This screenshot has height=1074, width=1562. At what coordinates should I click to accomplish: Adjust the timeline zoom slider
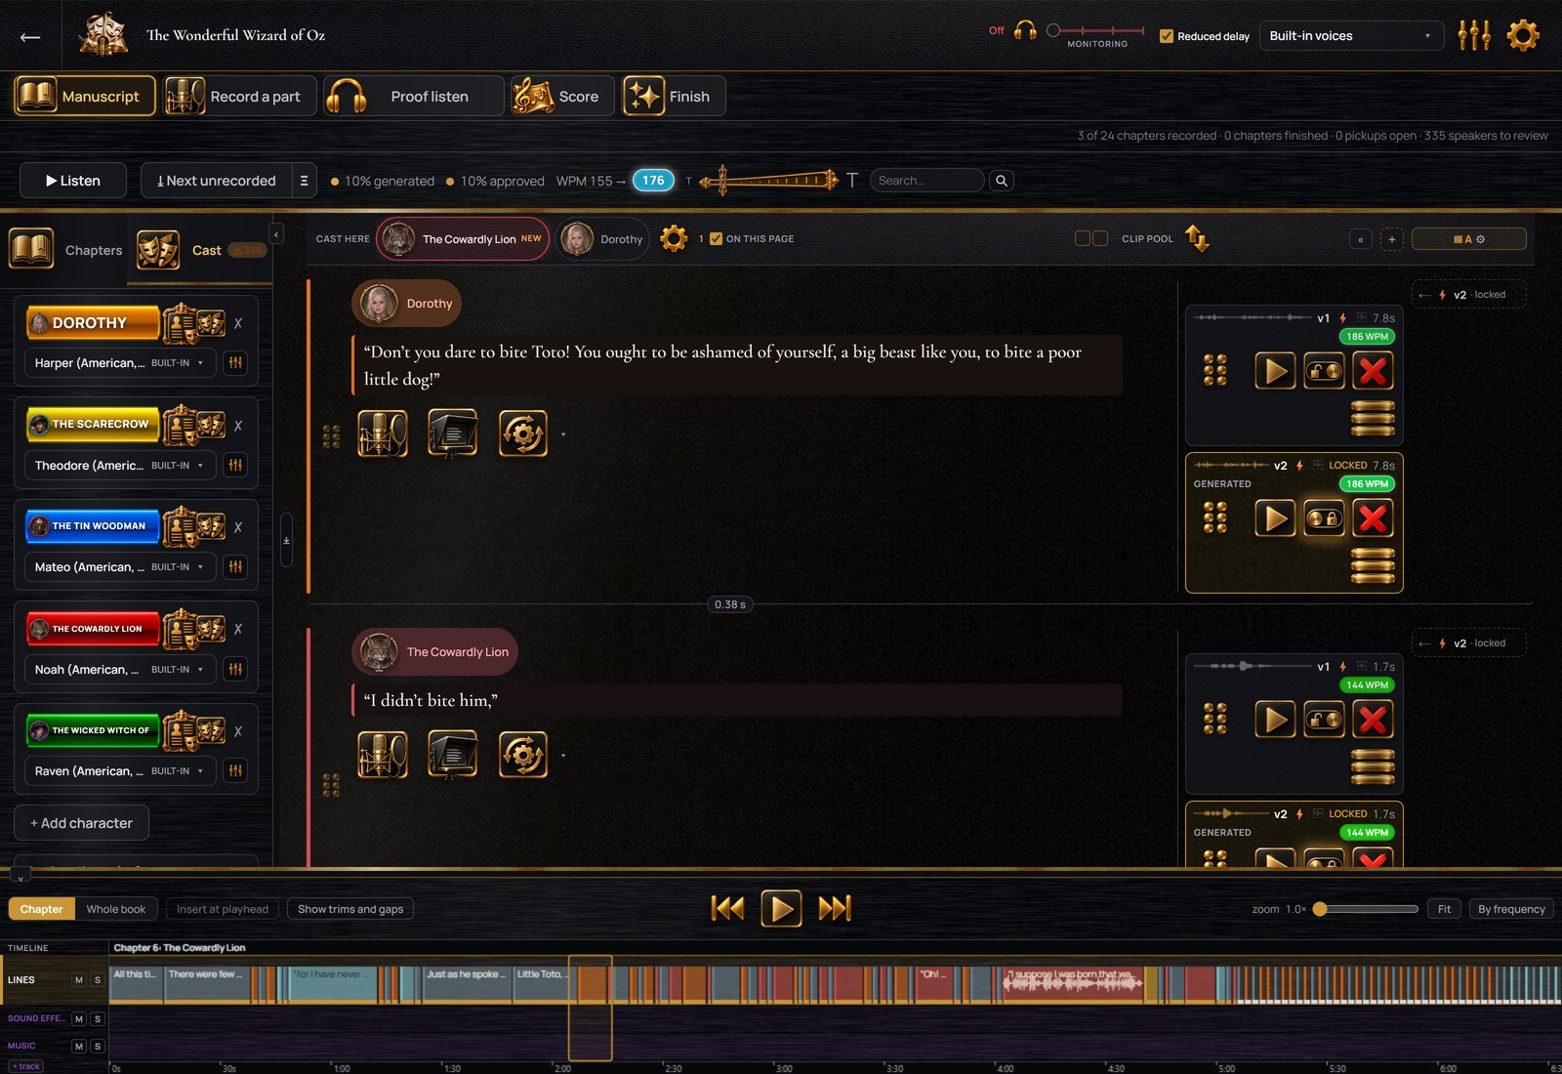coord(1365,909)
